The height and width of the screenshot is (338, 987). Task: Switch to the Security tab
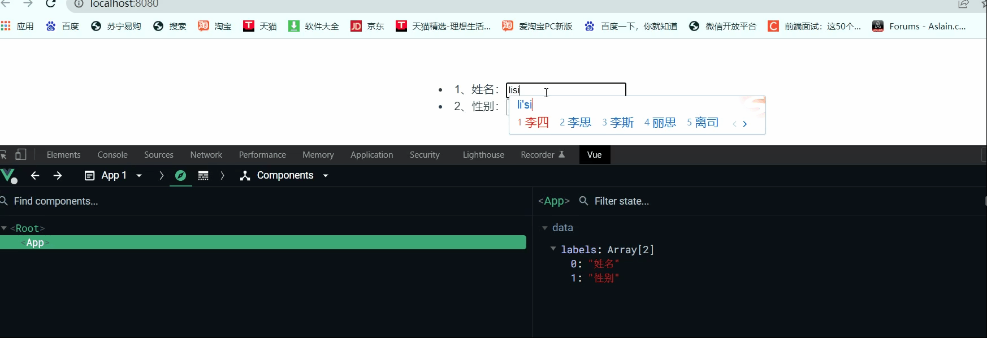click(x=425, y=155)
